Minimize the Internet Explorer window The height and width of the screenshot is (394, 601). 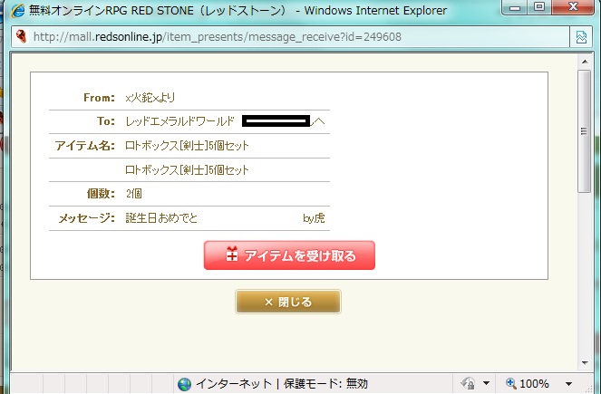[515, 7]
